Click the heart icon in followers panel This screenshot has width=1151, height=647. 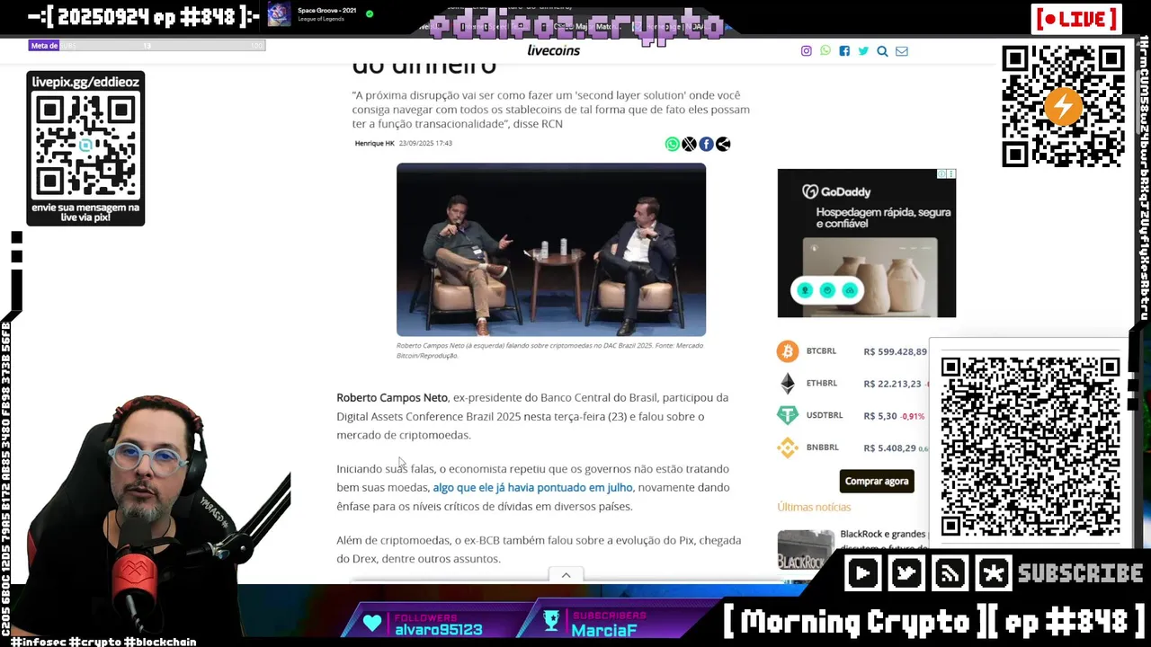click(x=372, y=623)
